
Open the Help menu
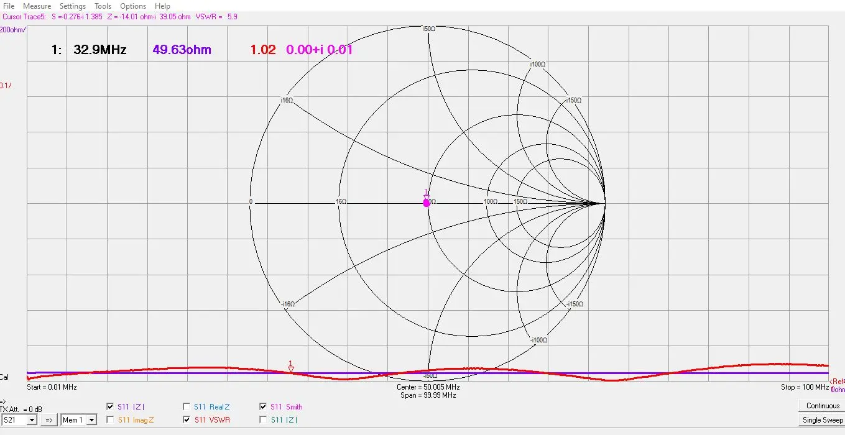(162, 6)
